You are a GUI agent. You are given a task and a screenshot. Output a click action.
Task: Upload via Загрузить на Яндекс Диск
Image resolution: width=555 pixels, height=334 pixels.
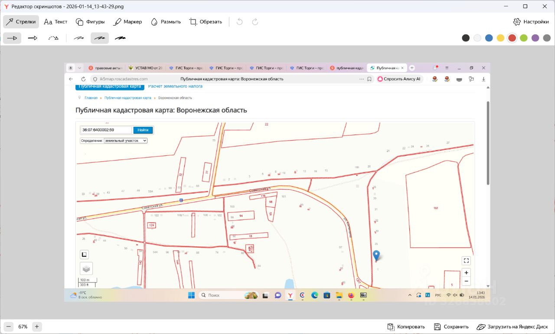(x=512, y=327)
